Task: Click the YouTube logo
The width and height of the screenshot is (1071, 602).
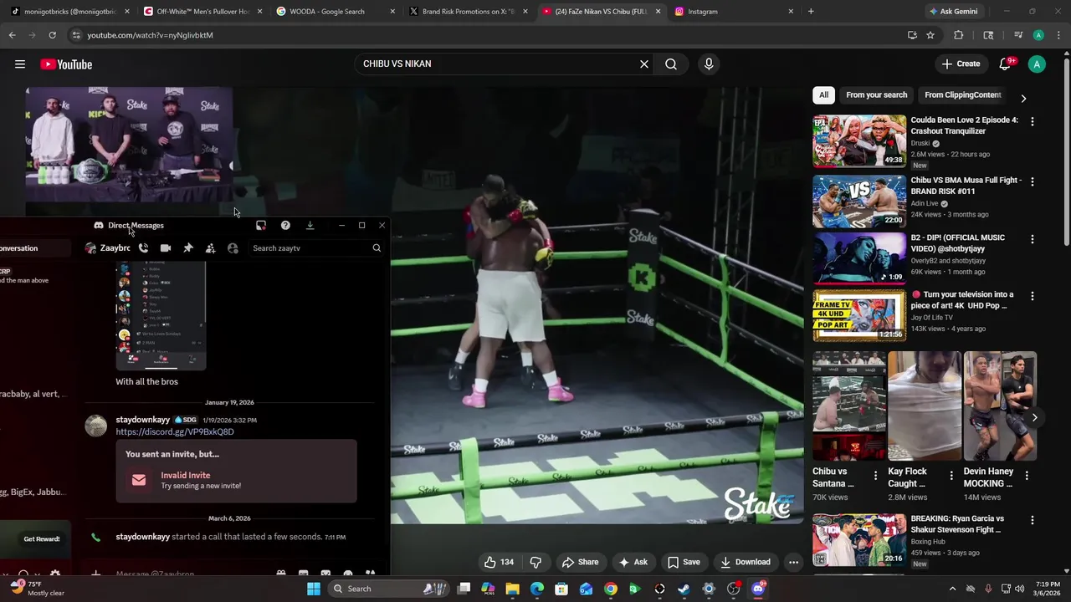Action: 66,64
